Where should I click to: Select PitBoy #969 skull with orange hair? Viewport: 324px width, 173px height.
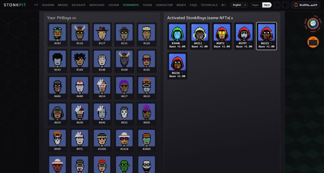click(58, 140)
